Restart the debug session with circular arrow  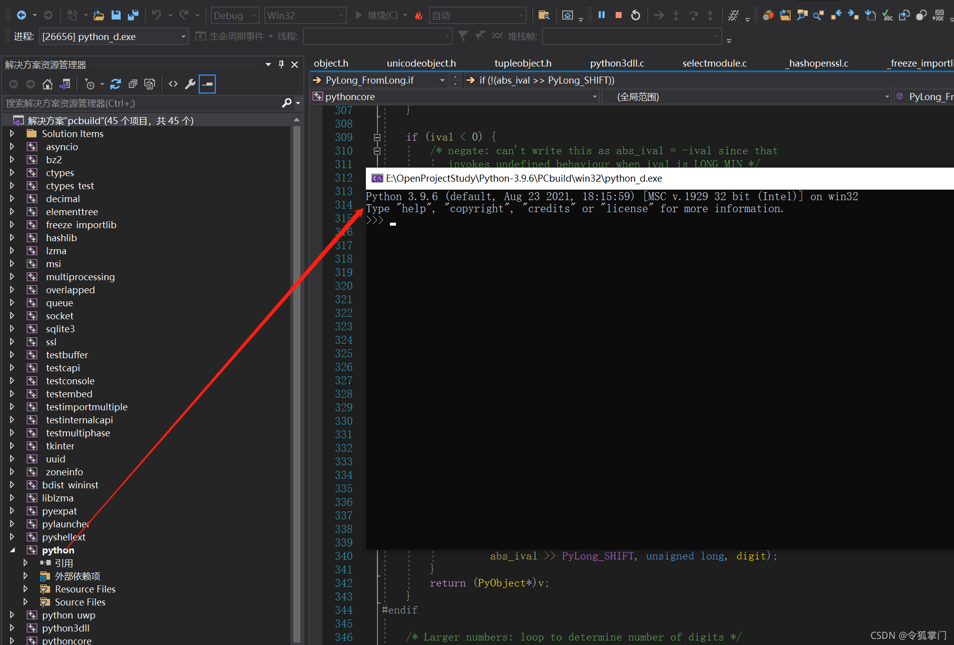click(636, 15)
